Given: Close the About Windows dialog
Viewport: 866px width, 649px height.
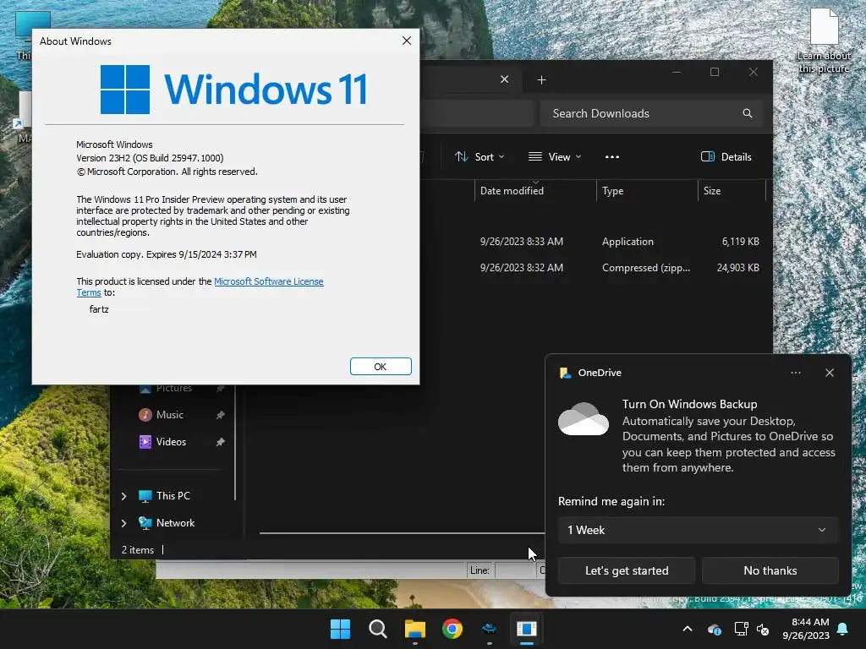Looking at the screenshot, I should click(407, 41).
